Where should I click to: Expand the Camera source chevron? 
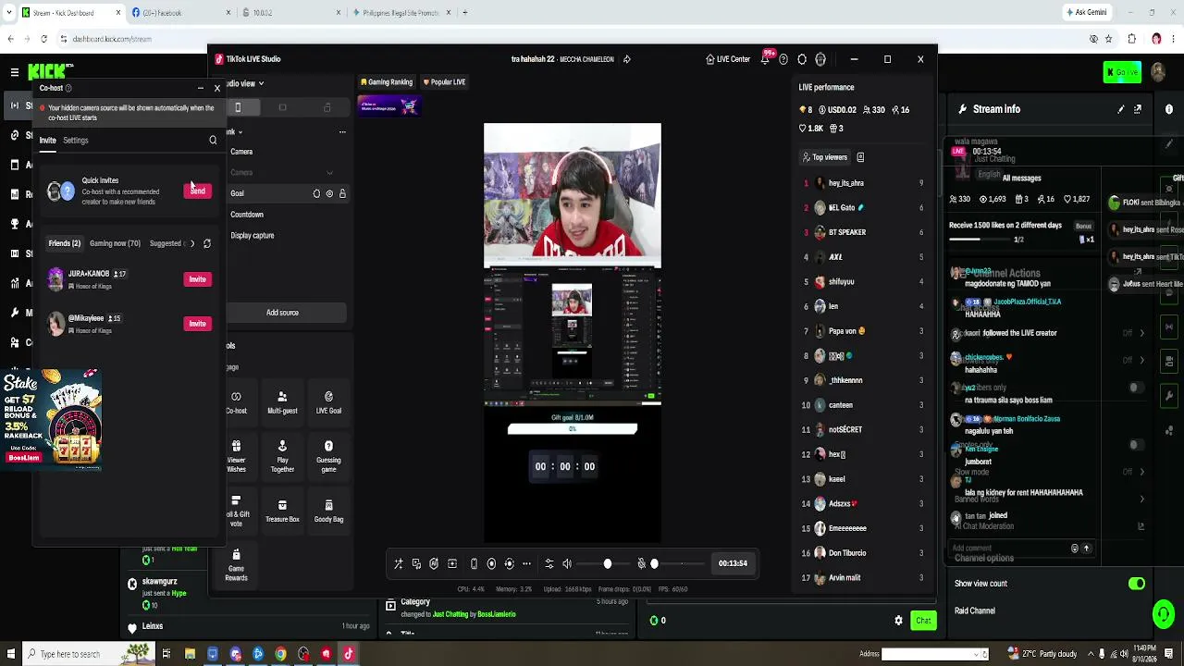point(329,173)
